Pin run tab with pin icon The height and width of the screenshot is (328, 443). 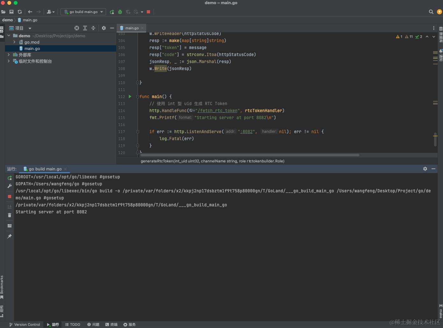10,236
